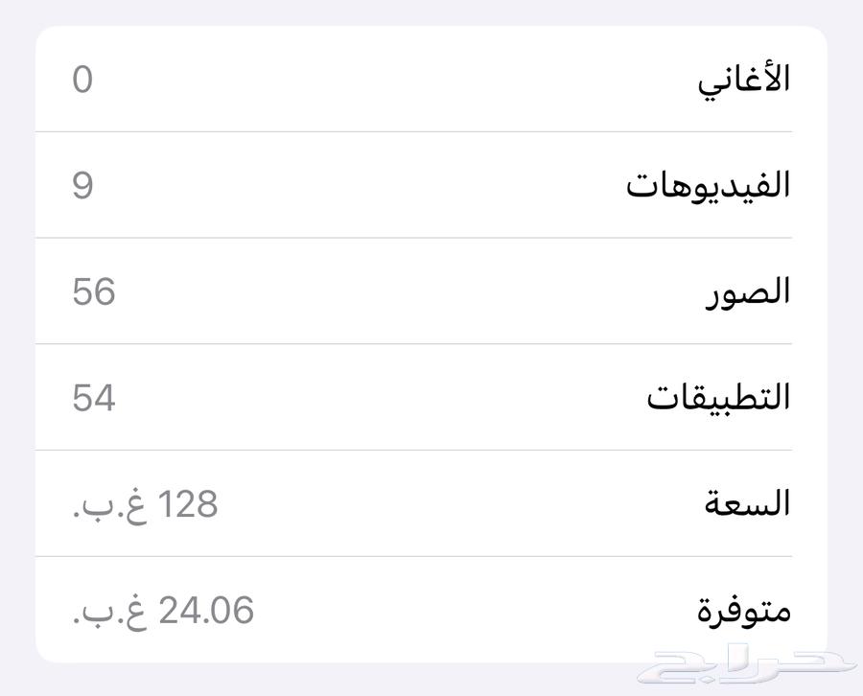863x696 pixels.
Task: Tap the songs count showing 0
Action: coord(82,81)
